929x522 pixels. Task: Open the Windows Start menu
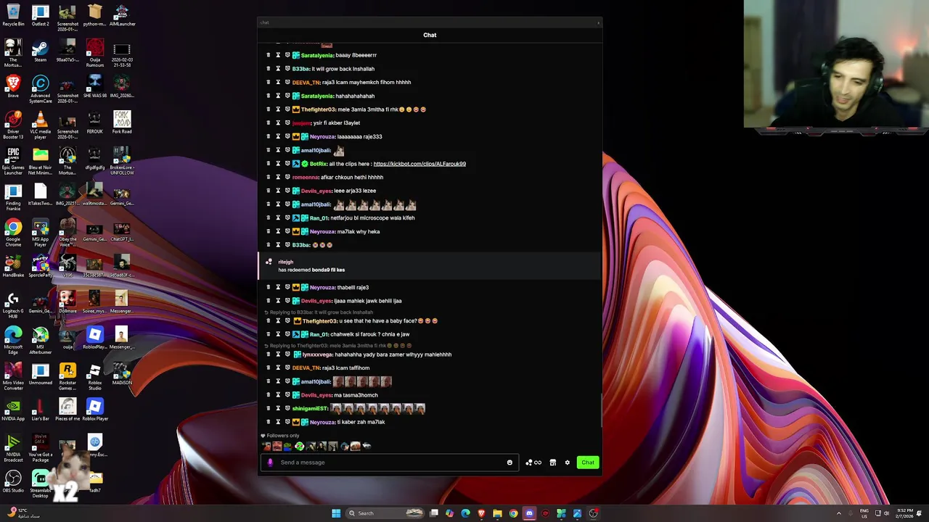tap(336, 513)
